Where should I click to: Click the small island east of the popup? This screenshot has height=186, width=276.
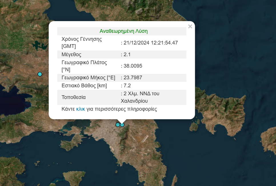tap(194, 126)
